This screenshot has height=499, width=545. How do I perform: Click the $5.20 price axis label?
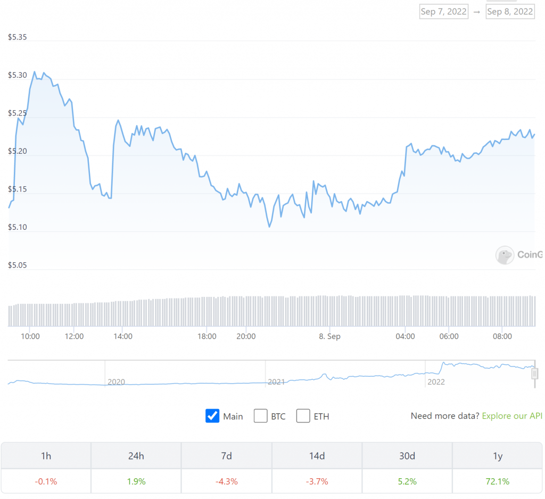coord(18,151)
